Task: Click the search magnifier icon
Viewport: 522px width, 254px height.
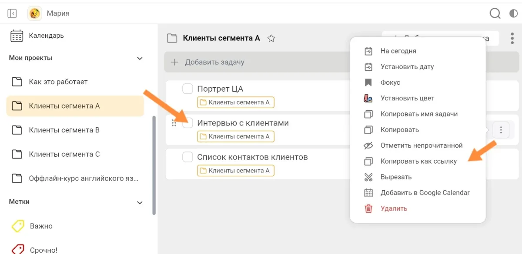Action: [x=495, y=13]
